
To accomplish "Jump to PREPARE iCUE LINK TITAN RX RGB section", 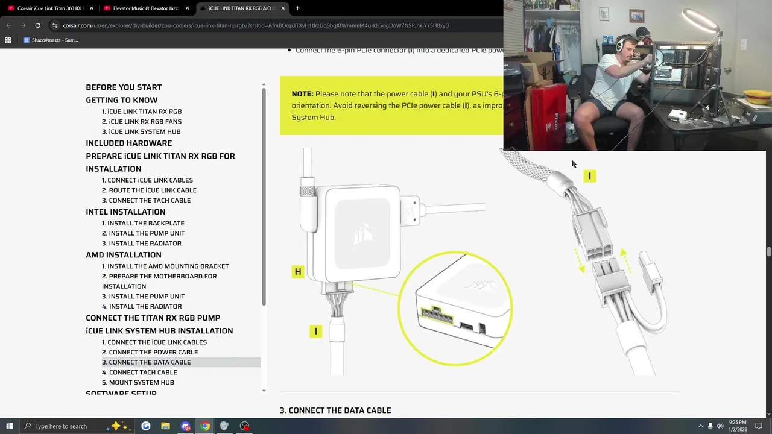I will point(160,162).
